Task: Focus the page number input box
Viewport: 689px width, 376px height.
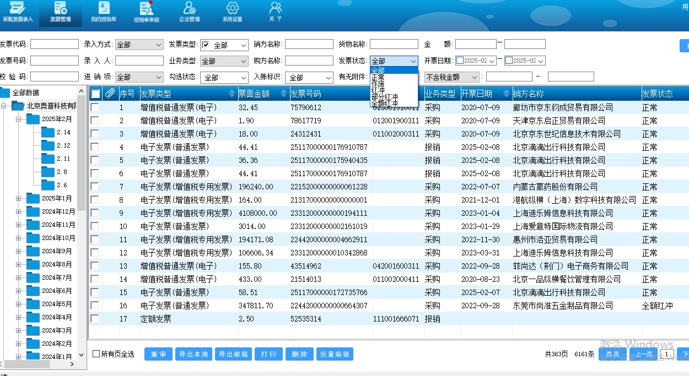Action: click(x=668, y=354)
